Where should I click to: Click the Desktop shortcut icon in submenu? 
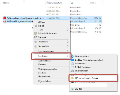click(x=72, y=60)
